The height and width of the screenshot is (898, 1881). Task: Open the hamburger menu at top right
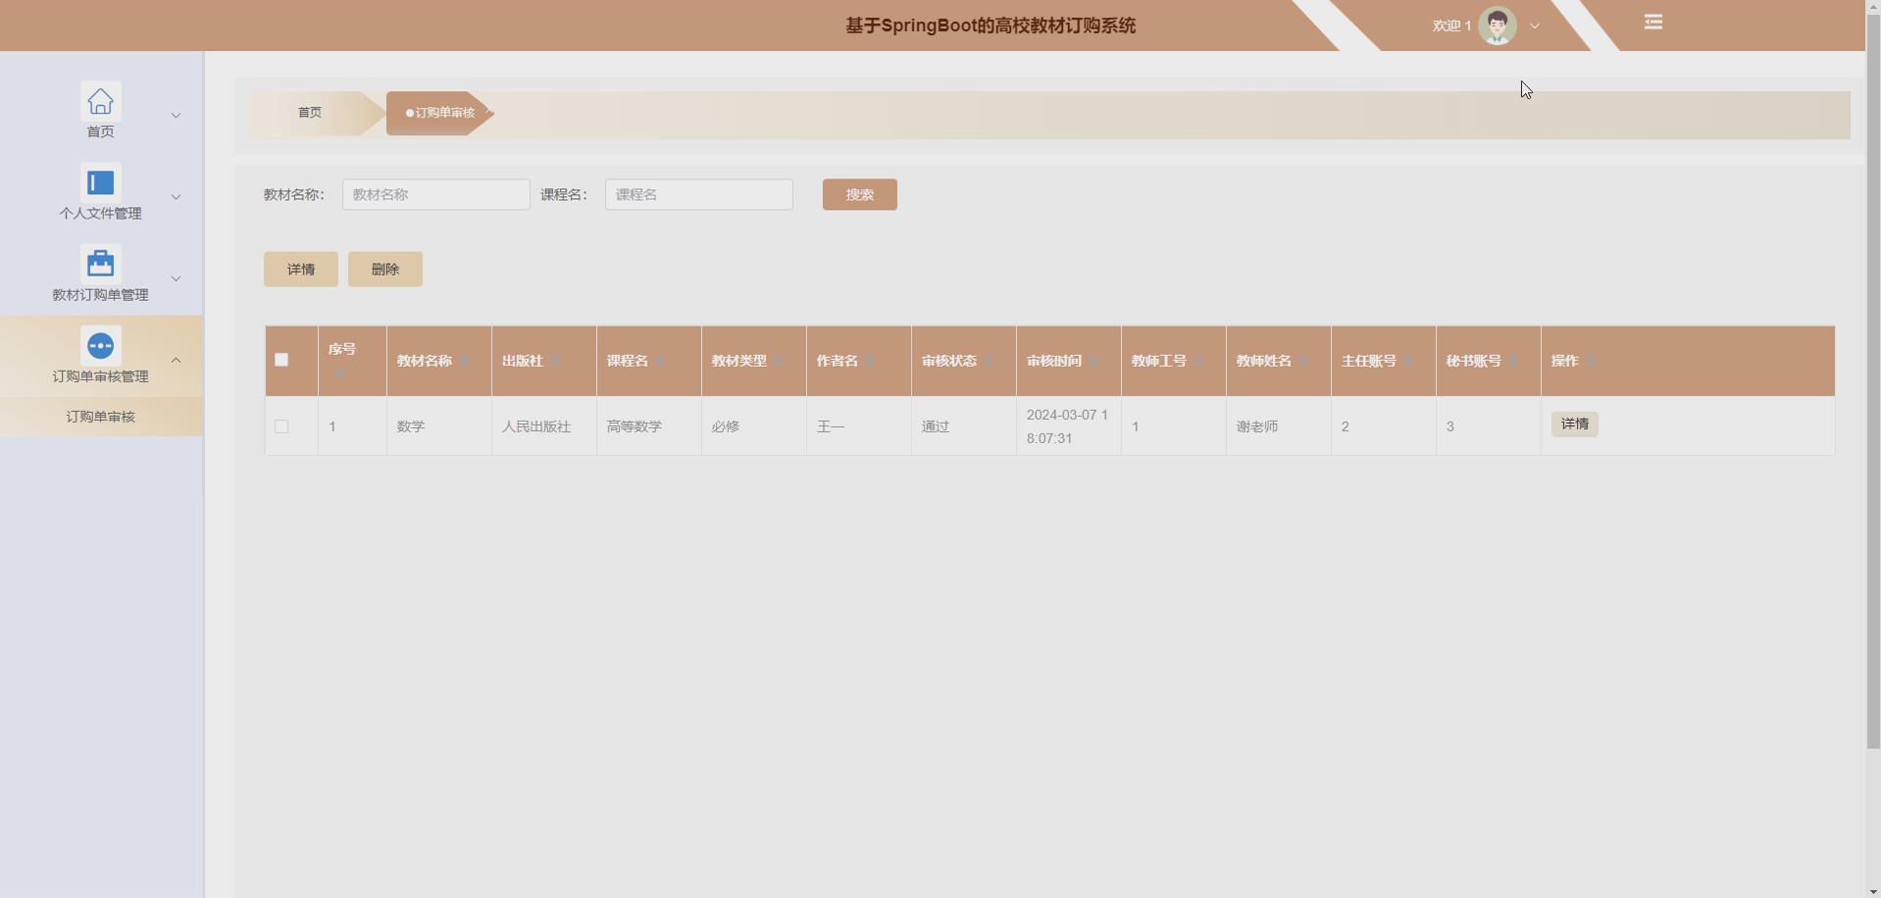click(1652, 22)
